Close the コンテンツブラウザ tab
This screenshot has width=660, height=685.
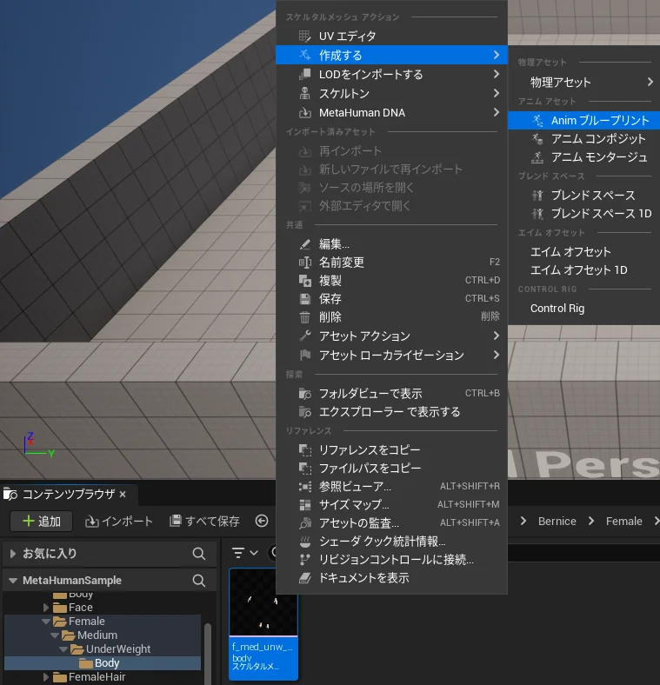click(123, 494)
